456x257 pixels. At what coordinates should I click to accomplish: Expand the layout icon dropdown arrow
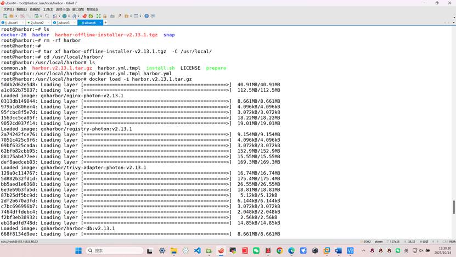tap(140, 16)
